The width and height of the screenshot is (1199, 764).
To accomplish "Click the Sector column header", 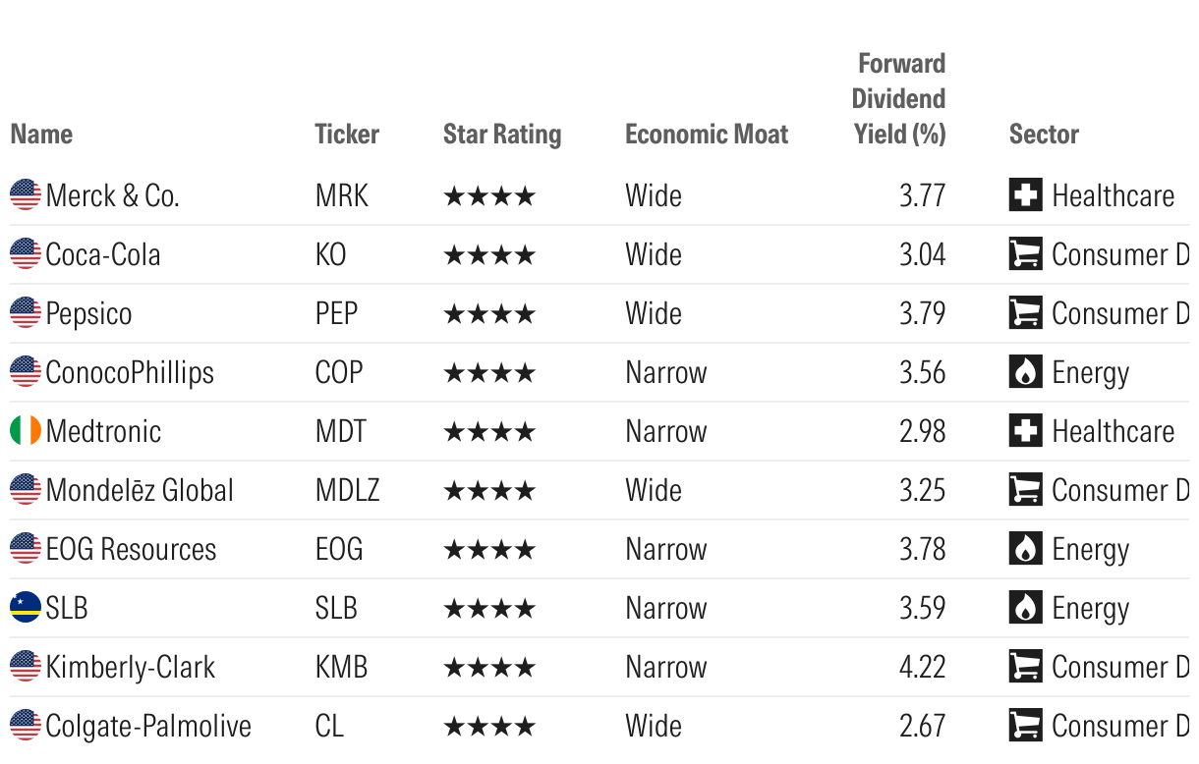I will [1044, 135].
